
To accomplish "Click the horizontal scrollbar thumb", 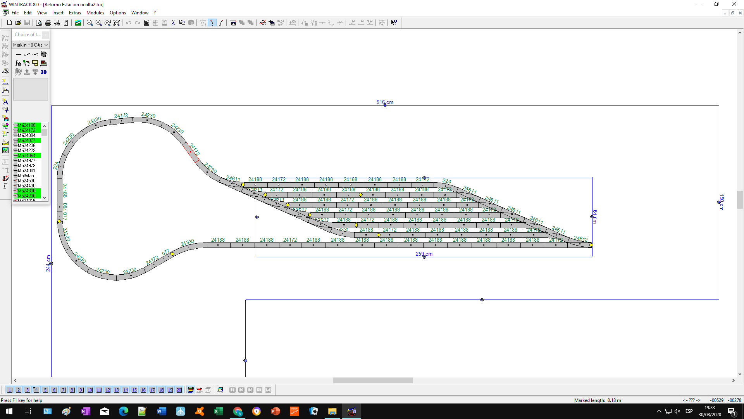I will coord(373,381).
